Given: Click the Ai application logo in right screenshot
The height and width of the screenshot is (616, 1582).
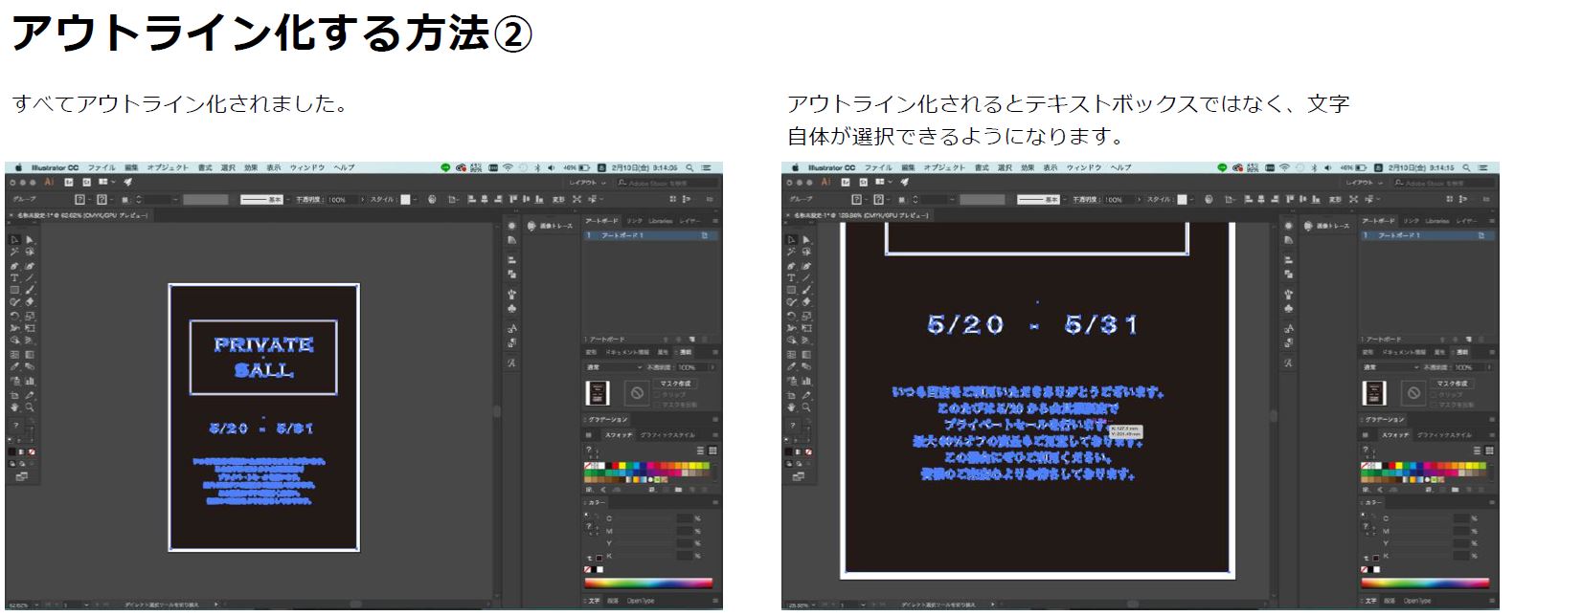Looking at the screenshot, I should [825, 182].
